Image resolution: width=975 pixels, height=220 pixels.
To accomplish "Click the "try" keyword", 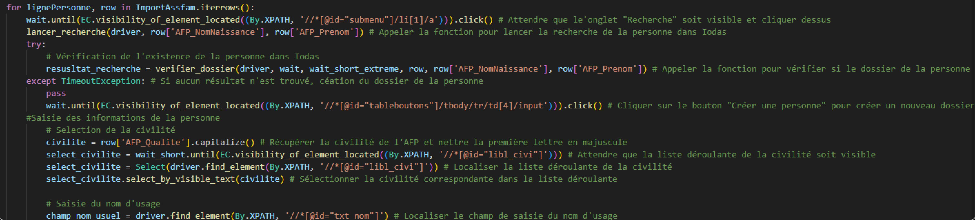I will [33, 44].
